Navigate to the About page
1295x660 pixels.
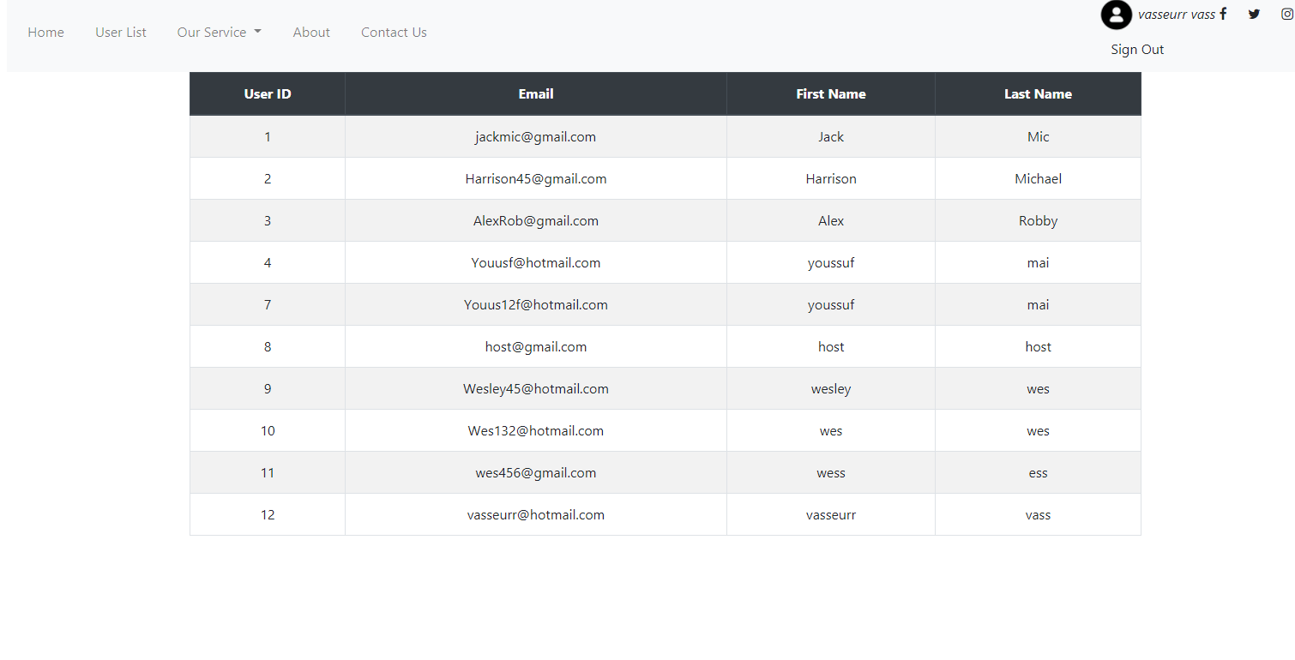pos(311,33)
